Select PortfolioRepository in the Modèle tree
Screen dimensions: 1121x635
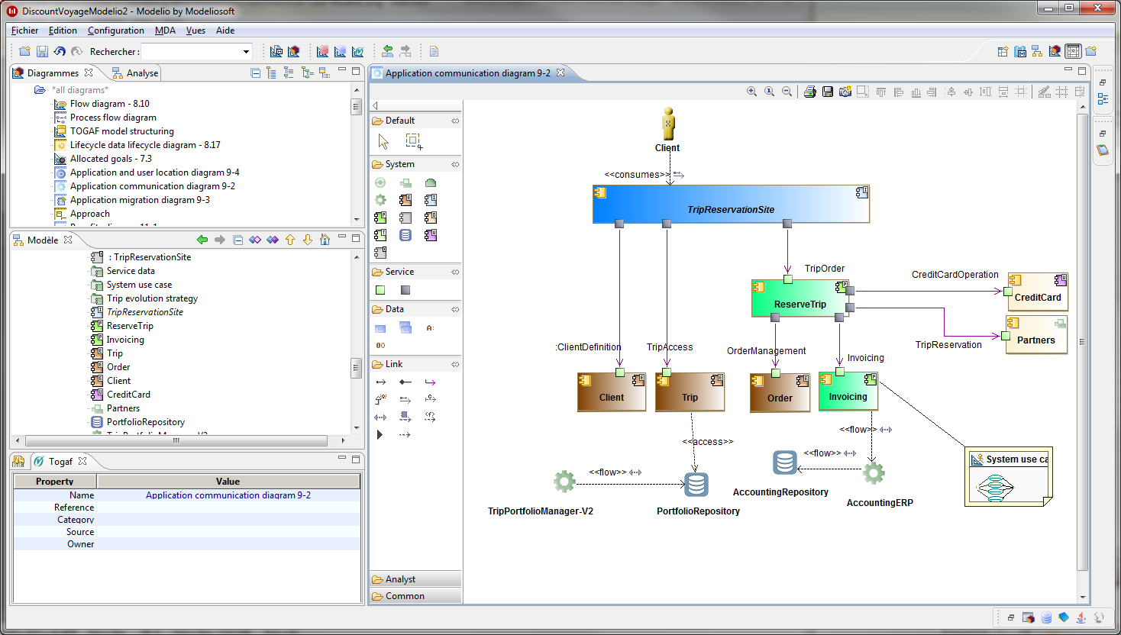pos(145,422)
